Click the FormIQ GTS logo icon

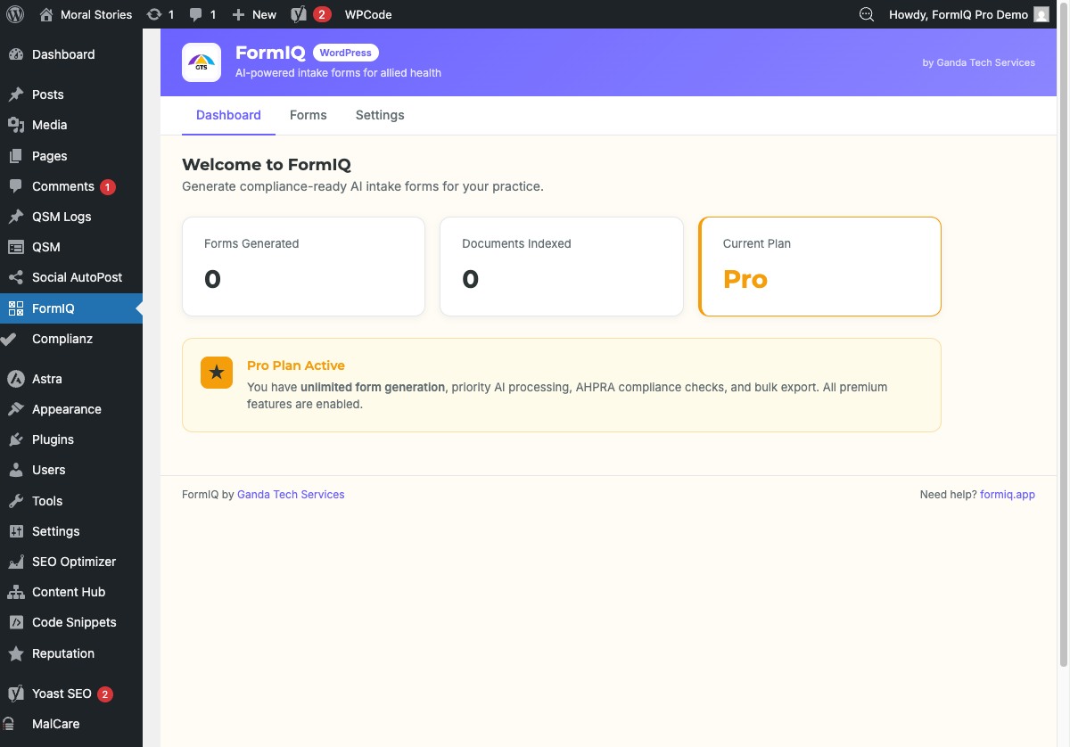coord(202,62)
